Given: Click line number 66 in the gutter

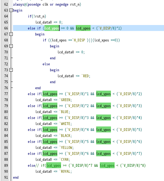Looking at the screenshot, I should pos(6,28).
